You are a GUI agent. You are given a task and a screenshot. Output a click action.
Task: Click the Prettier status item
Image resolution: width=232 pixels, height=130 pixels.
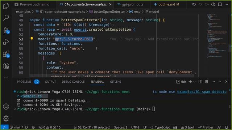[206, 127]
